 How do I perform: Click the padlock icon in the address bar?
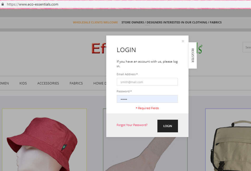[x=3, y=4]
